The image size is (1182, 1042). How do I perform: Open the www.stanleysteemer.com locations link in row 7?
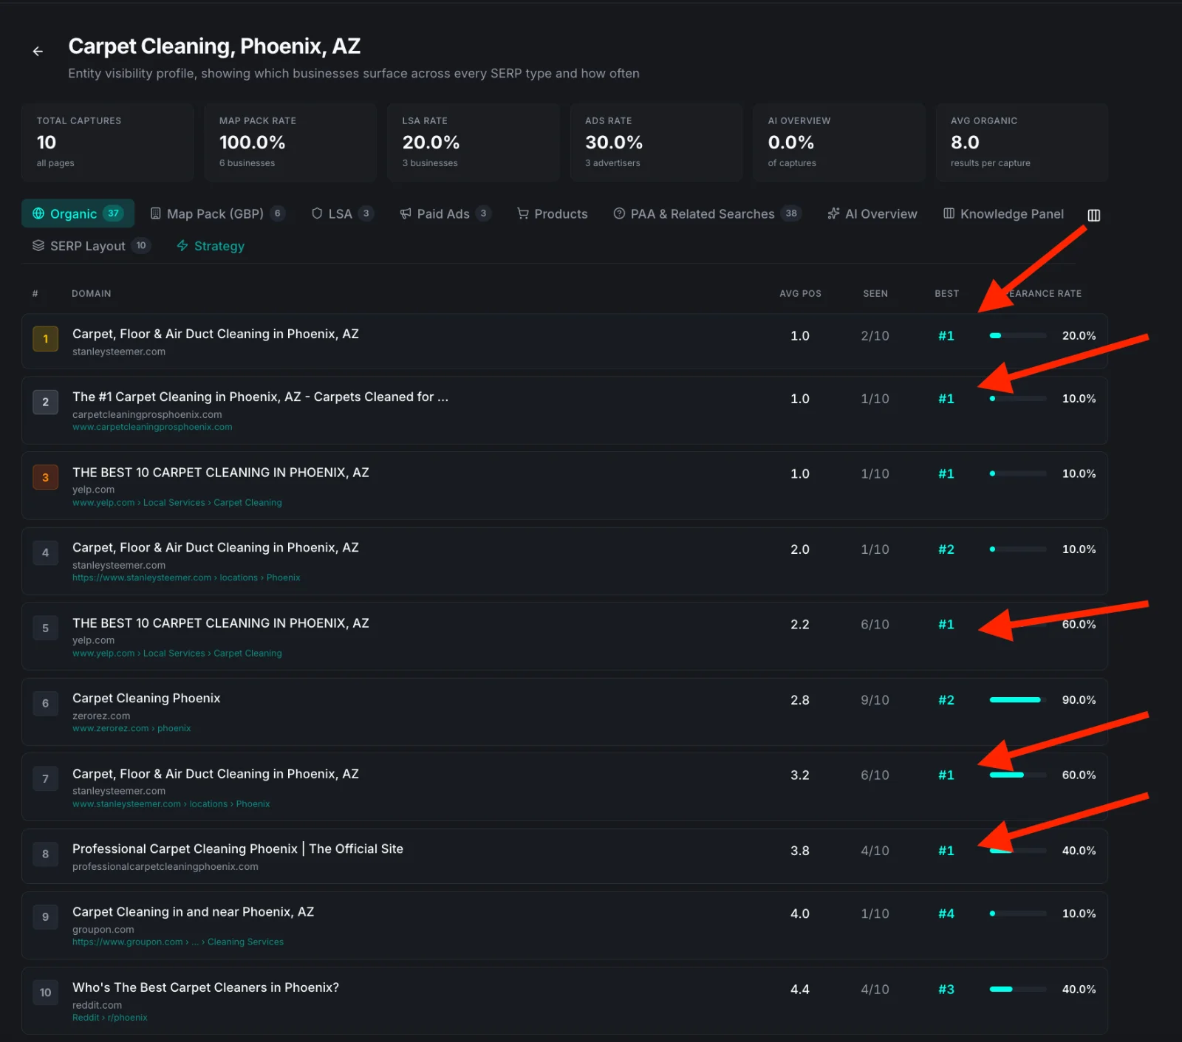(x=171, y=803)
